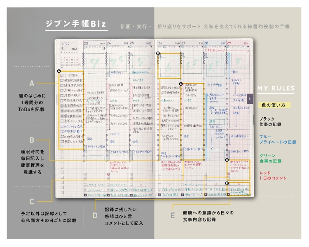
Task: Click the large letter A label
Action: 32,83
